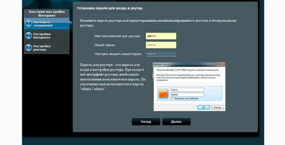Click step 2 circle icon in sidebar
285x145 pixels.
click(29, 36)
